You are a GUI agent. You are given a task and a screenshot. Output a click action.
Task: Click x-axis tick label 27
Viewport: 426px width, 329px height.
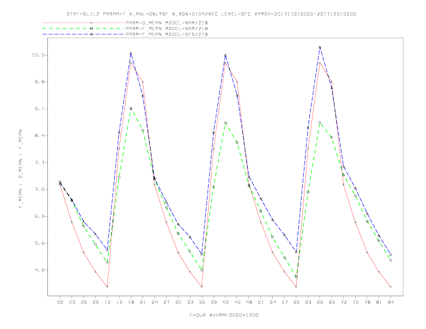(166, 302)
